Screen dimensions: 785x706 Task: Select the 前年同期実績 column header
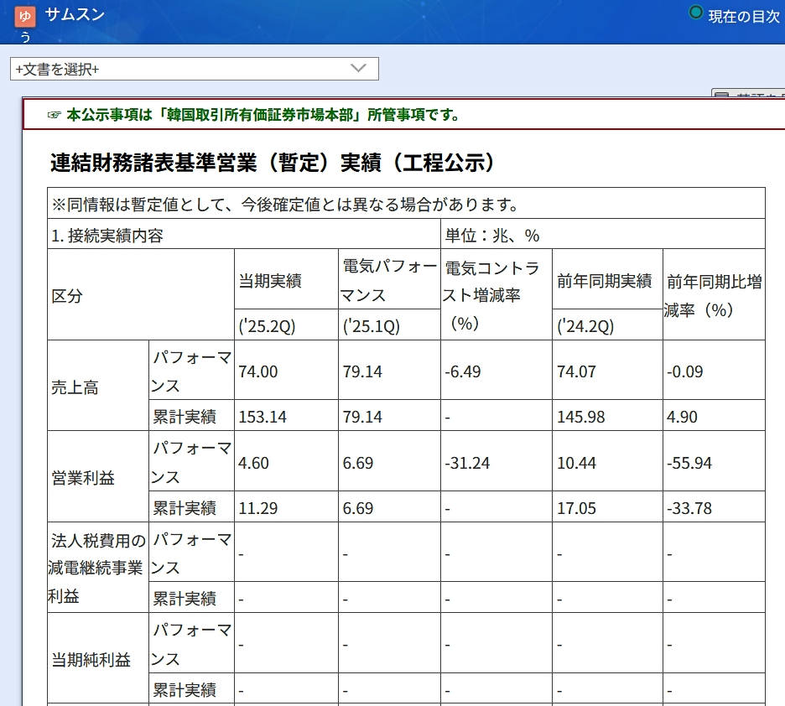604,281
